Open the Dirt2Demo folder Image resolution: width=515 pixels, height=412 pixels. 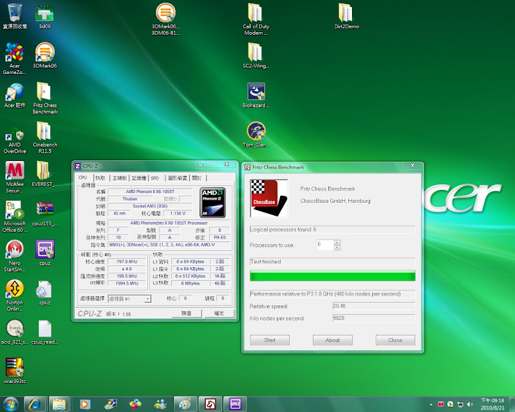(346, 15)
